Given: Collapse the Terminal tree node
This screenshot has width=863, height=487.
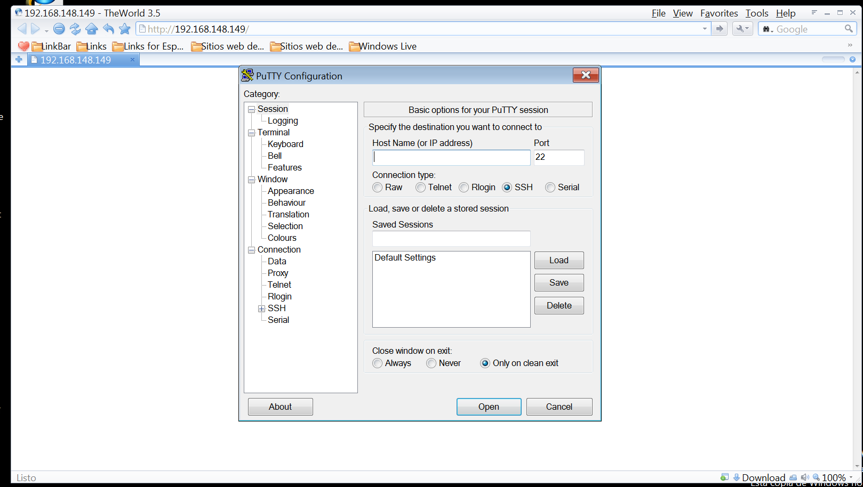Looking at the screenshot, I should tap(251, 133).
